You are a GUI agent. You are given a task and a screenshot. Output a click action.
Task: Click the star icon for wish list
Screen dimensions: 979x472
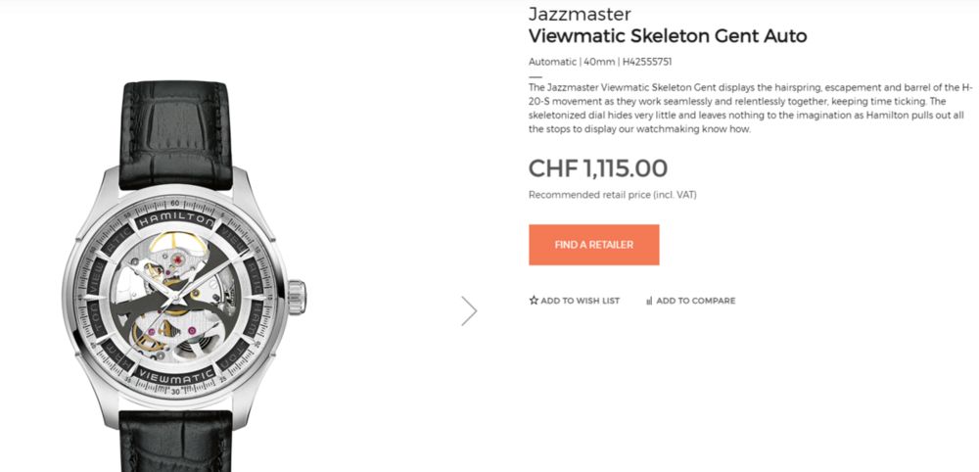534,301
